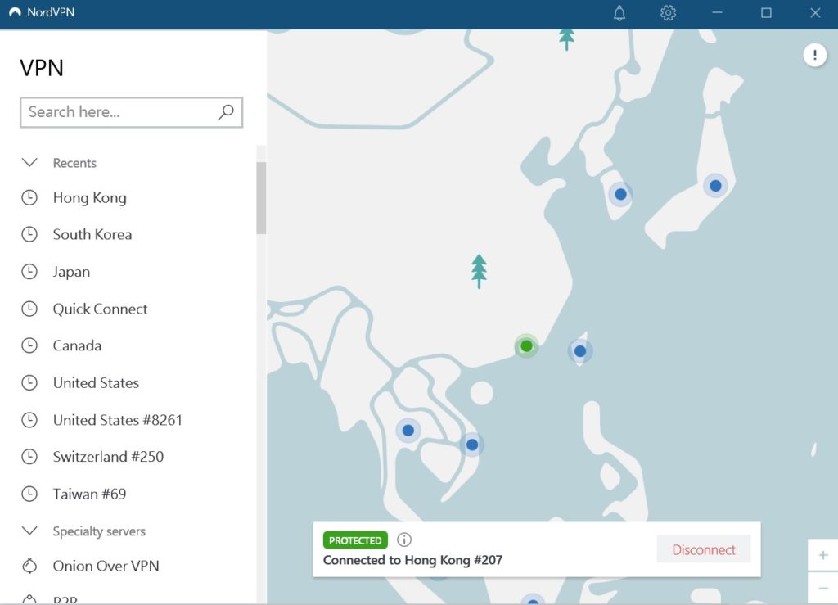
Task: Connect to plain United States entry
Action: click(97, 382)
